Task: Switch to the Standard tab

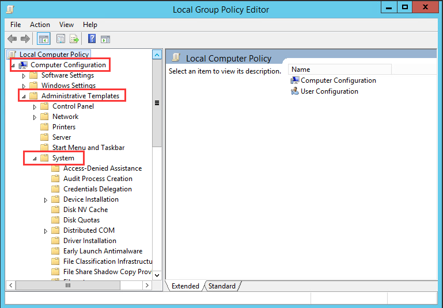Action: click(222, 286)
